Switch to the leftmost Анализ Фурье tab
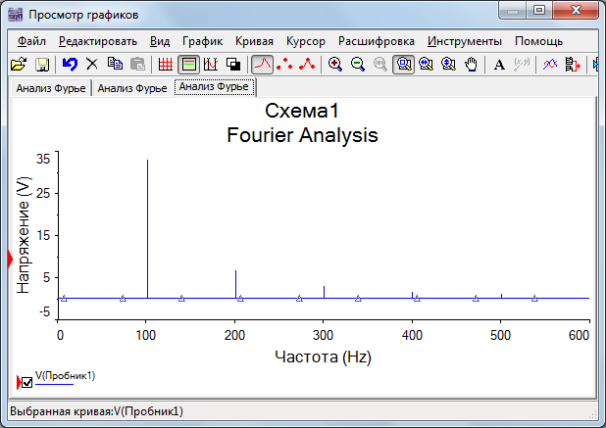Image resolution: width=606 pixels, height=428 pixels. 51,88
